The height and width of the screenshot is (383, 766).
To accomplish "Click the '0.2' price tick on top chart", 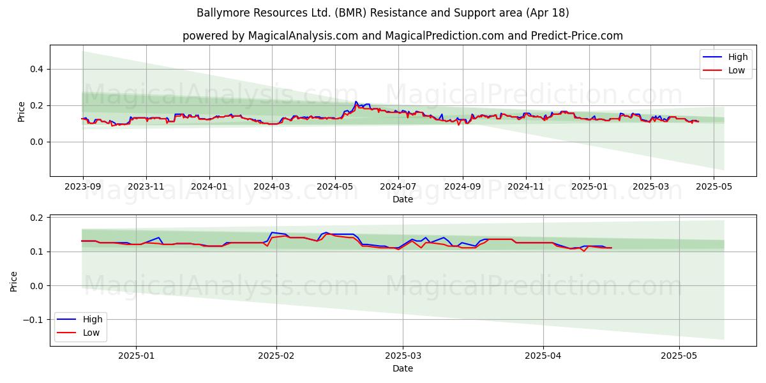I will click(37, 105).
